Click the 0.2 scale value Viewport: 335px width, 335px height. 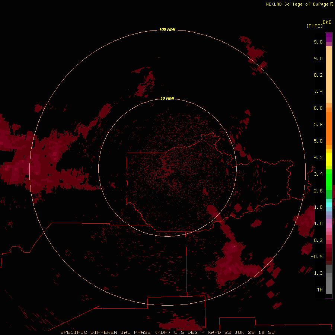point(318,240)
